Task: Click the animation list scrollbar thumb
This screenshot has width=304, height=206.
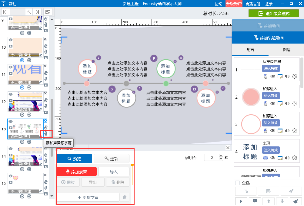Action: point(302,73)
